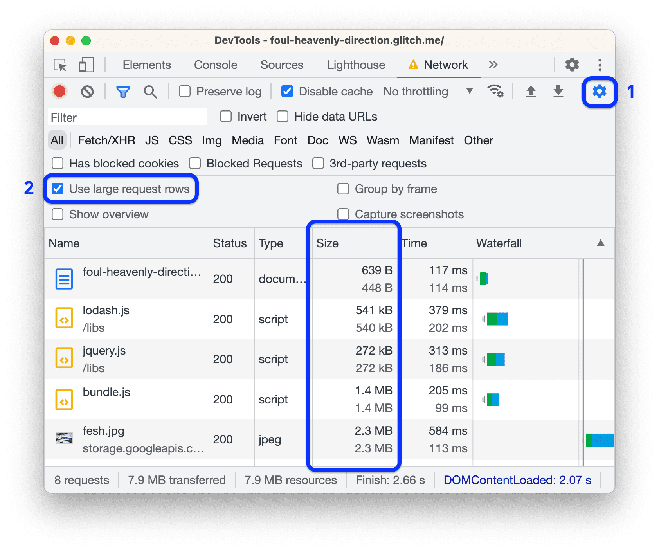This screenshot has height=551, width=659.
Task: Switch to the Console tab
Action: point(216,65)
